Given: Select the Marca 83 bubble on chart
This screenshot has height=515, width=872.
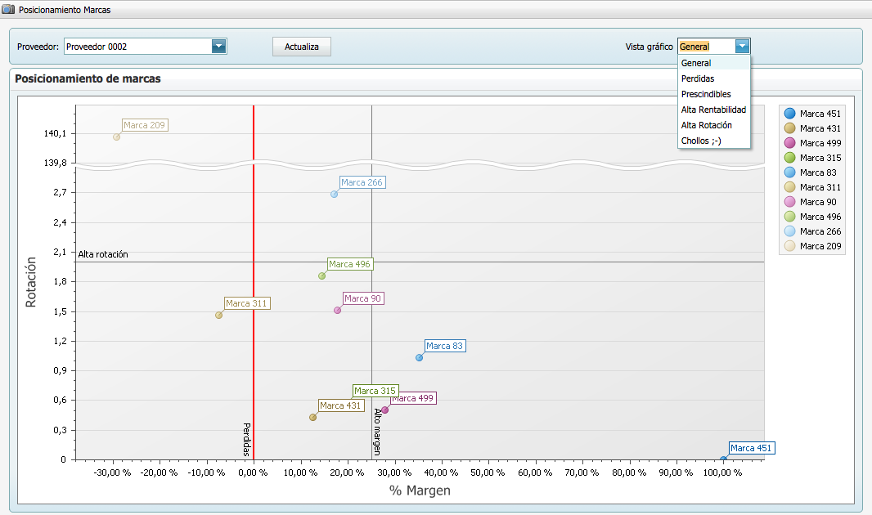Looking at the screenshot, I should (420, 357).
